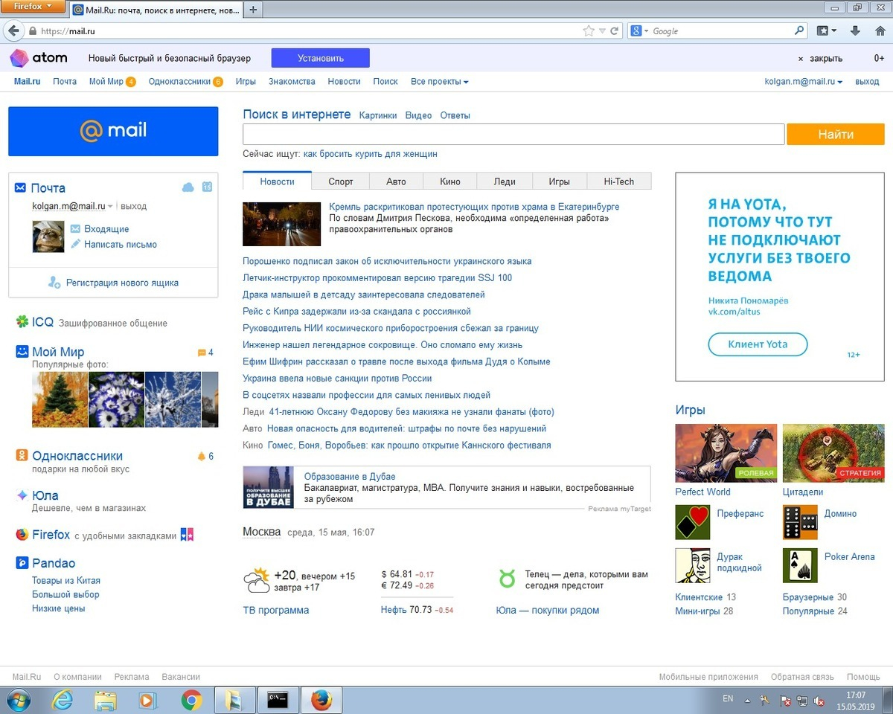Switch to the Авто news tab
Screen dimensions: 893x714
coord(396,181)
